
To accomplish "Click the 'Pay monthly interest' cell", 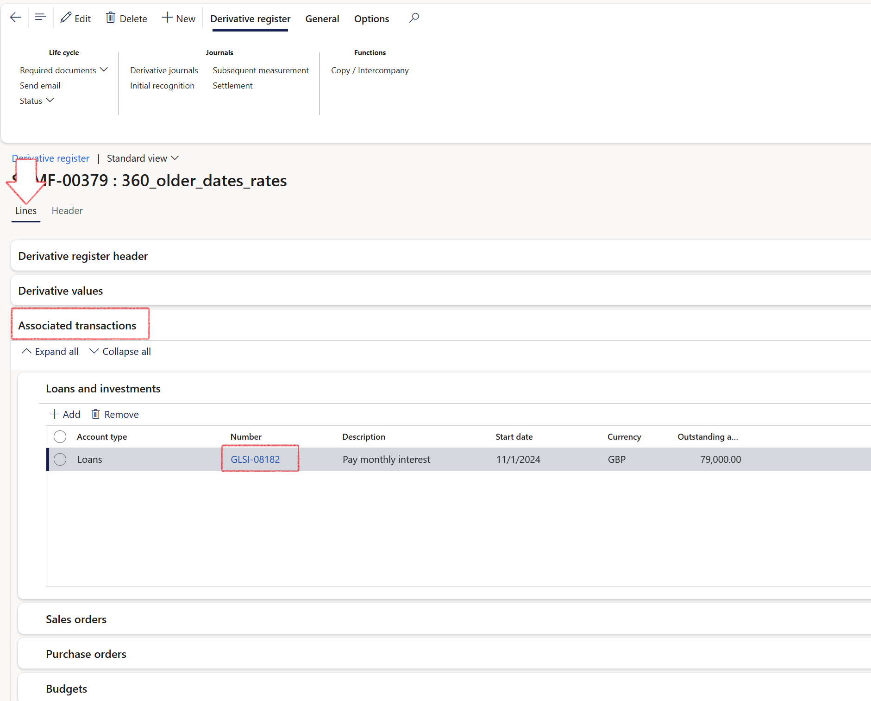I will [386, 459].
